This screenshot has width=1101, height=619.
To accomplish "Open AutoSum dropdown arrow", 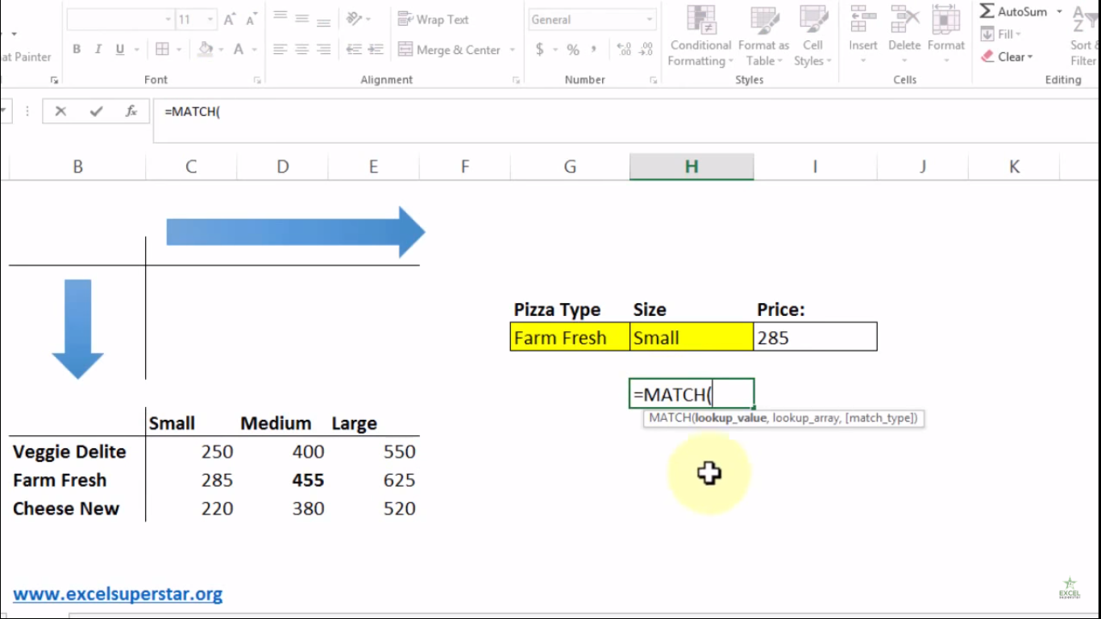I will 1059,12.
